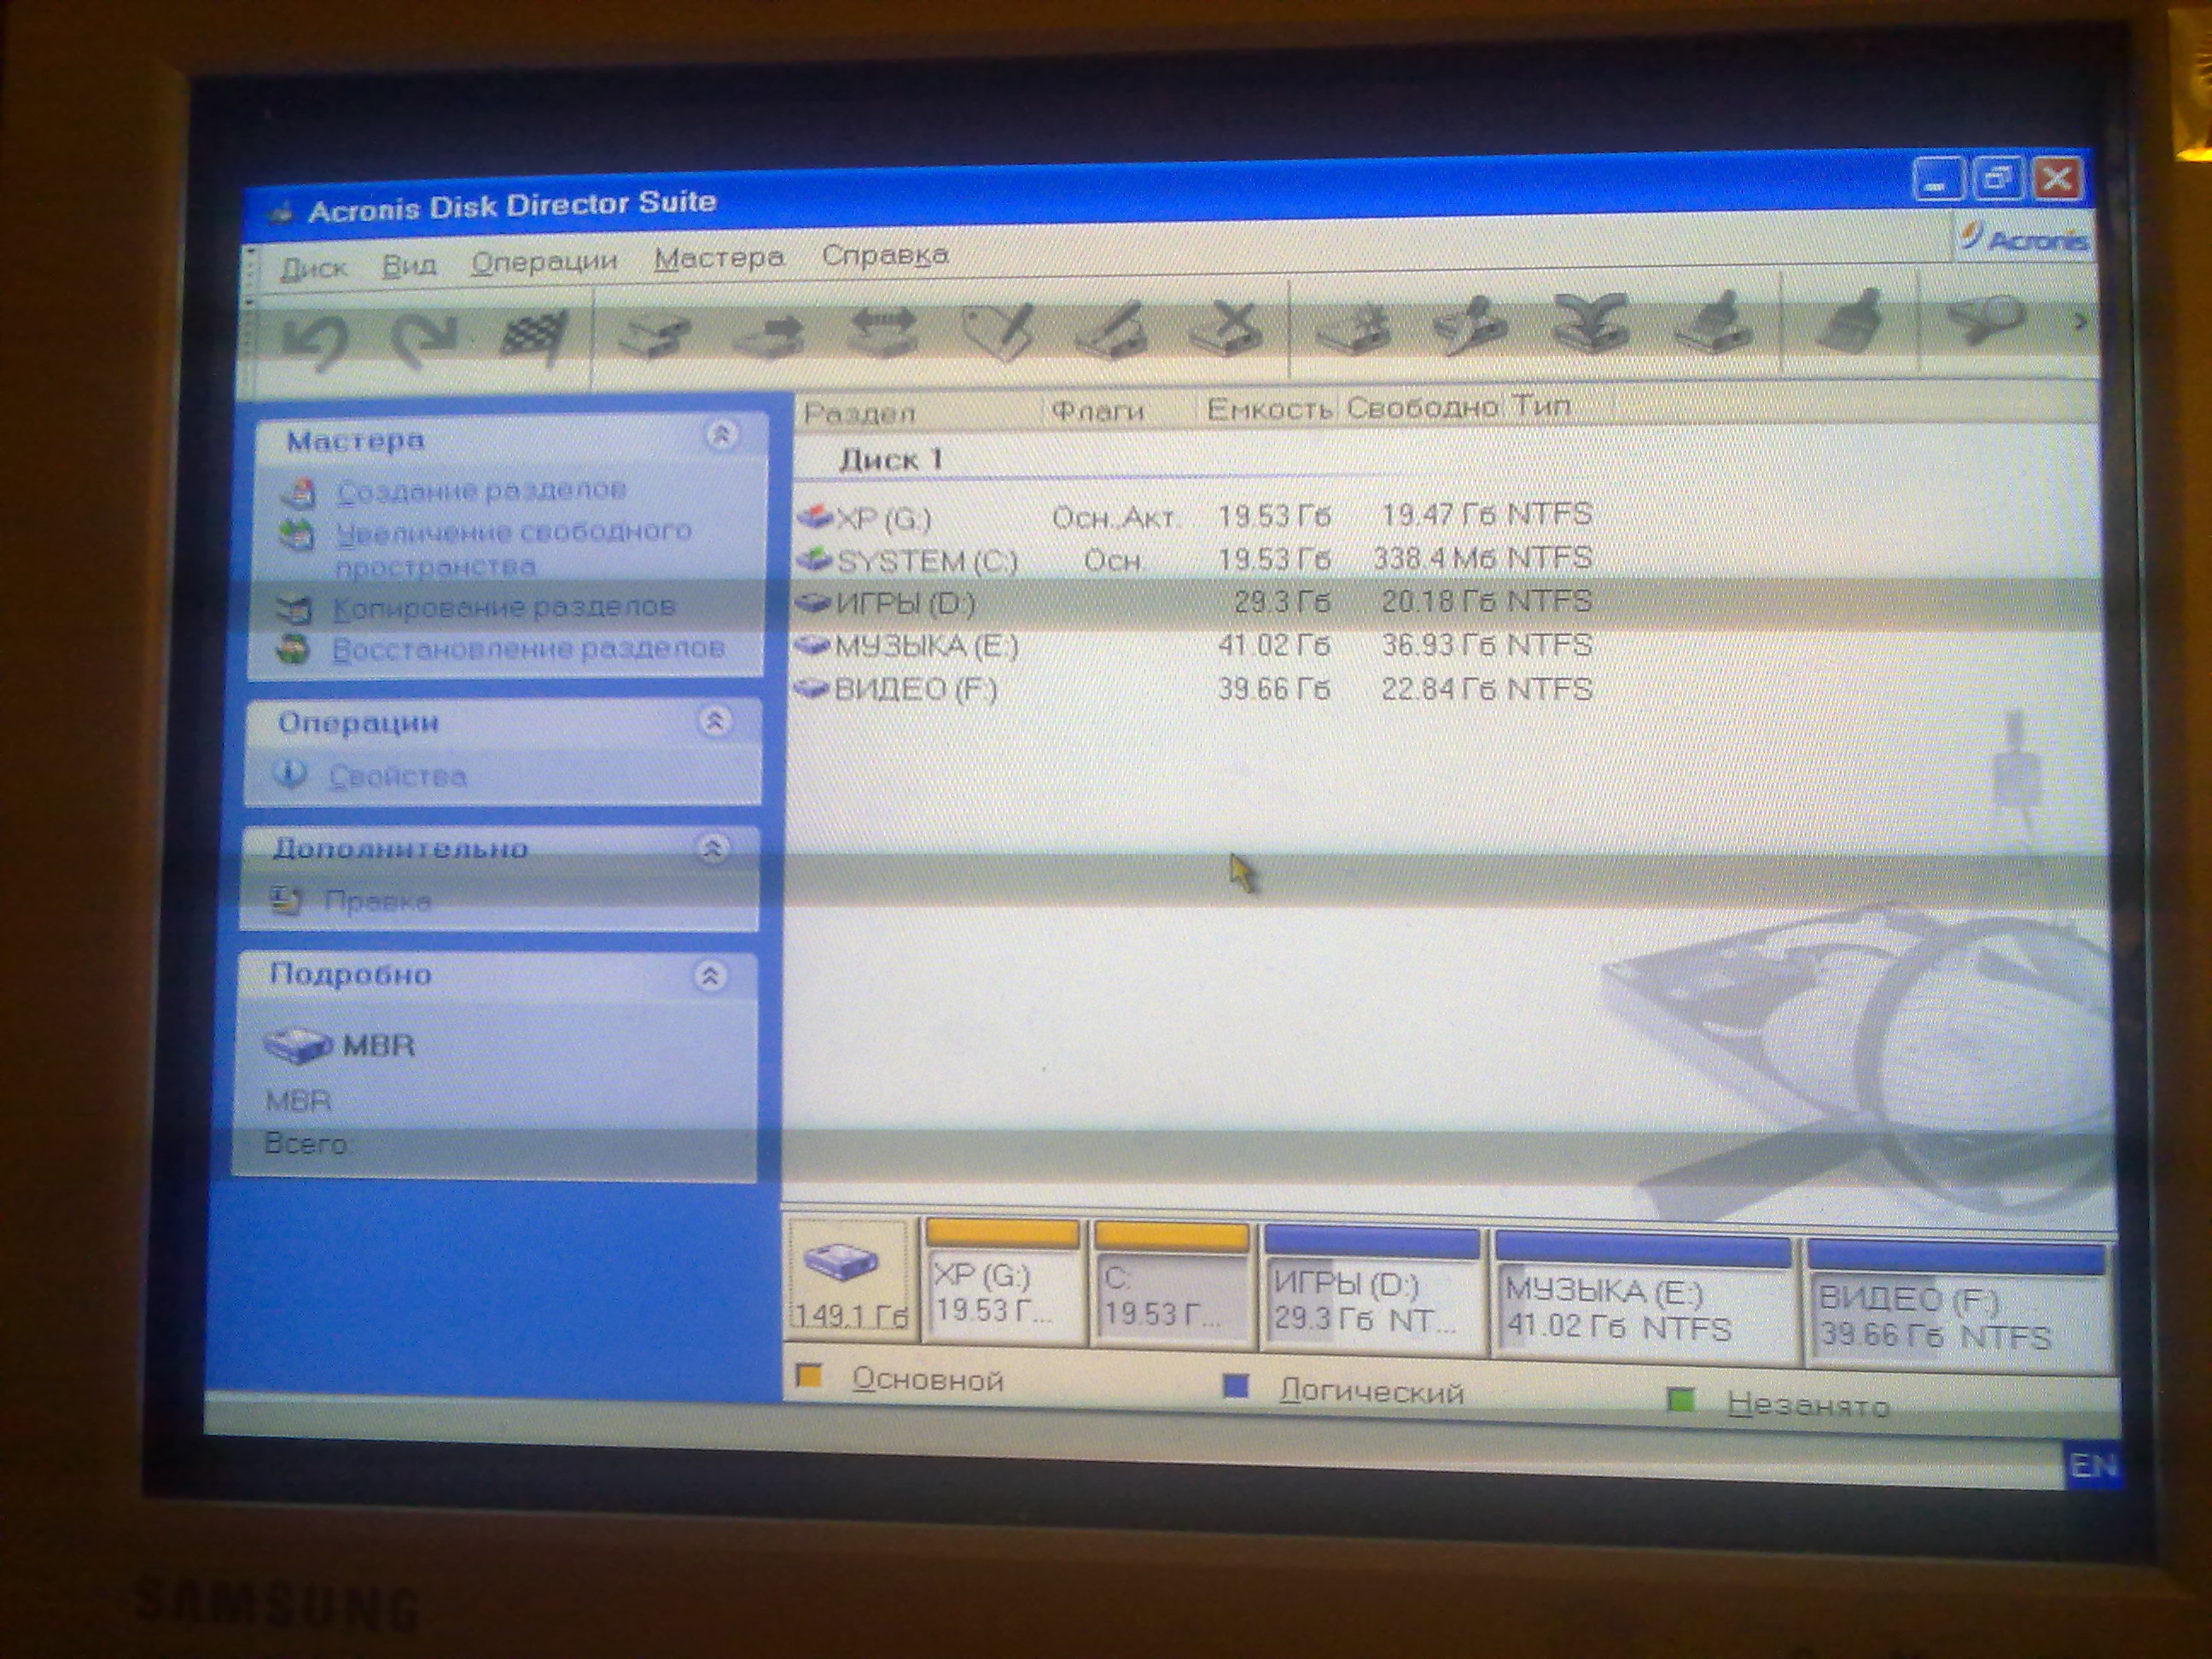The height and width of the screenshot is (1659, 2212).
Task: Sort by the Раздел column header
Action: pyautogui.click(x=919, y=412)
